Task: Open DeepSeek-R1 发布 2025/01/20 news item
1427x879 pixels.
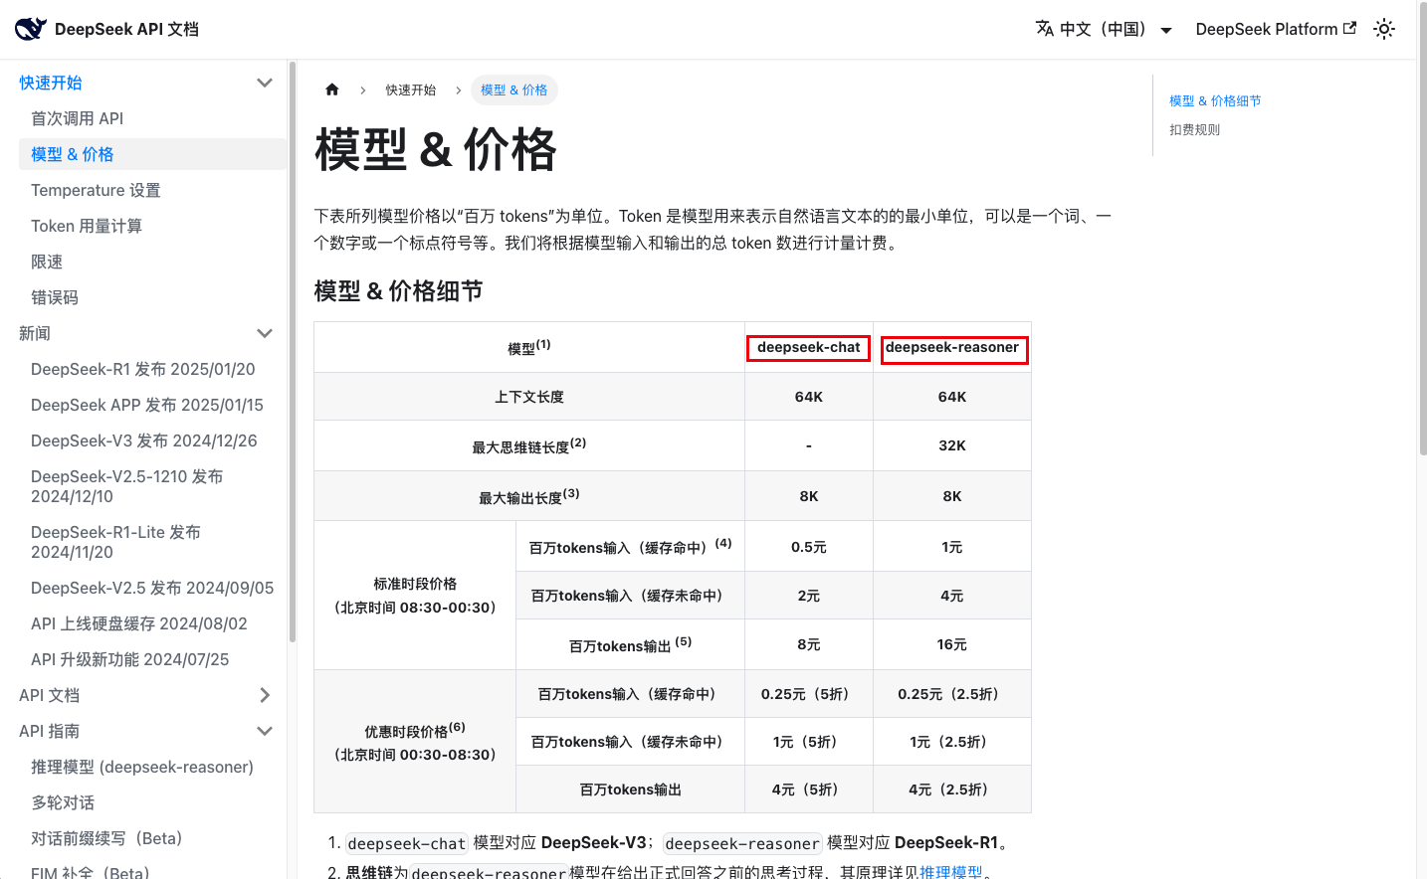Action: pyautogui.click(x=143, y=369)
